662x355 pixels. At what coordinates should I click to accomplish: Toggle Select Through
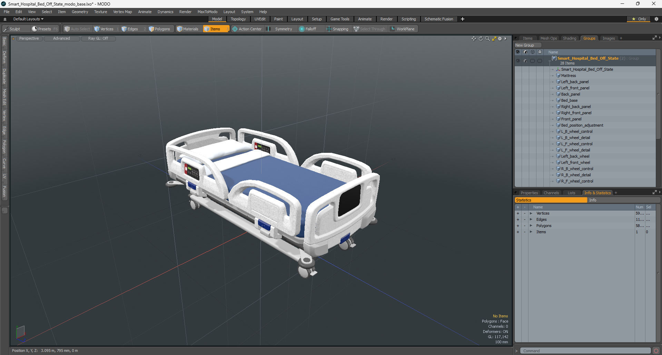click(x=369, y=29)
